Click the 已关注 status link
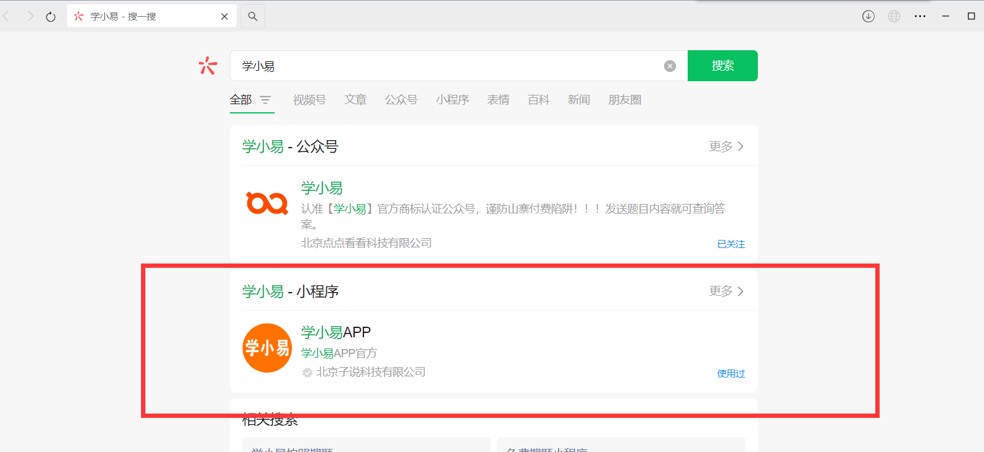Viewport: 984px width, 452px height. pyautogui.click(x=731, y=244)
